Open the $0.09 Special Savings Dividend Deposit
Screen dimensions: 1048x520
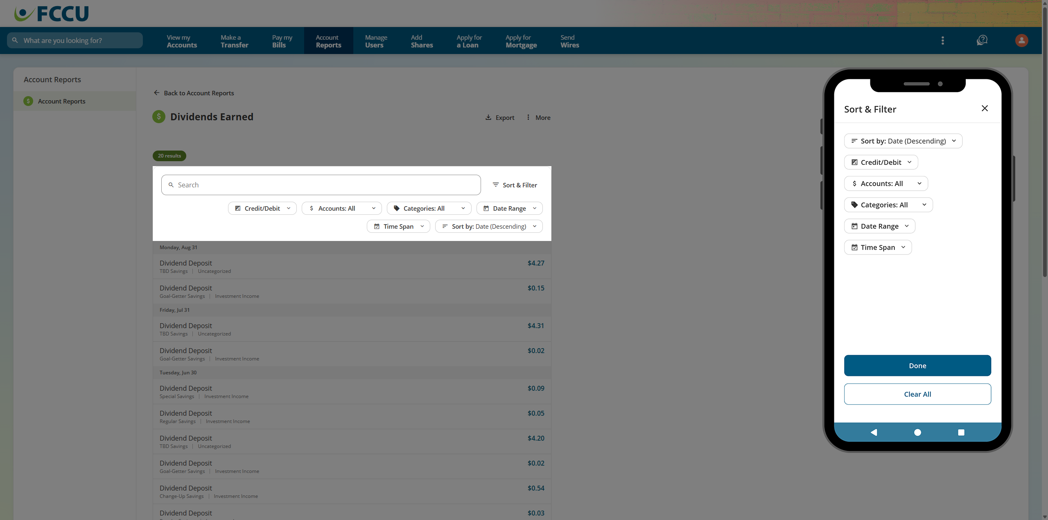[x=352, y=392]
